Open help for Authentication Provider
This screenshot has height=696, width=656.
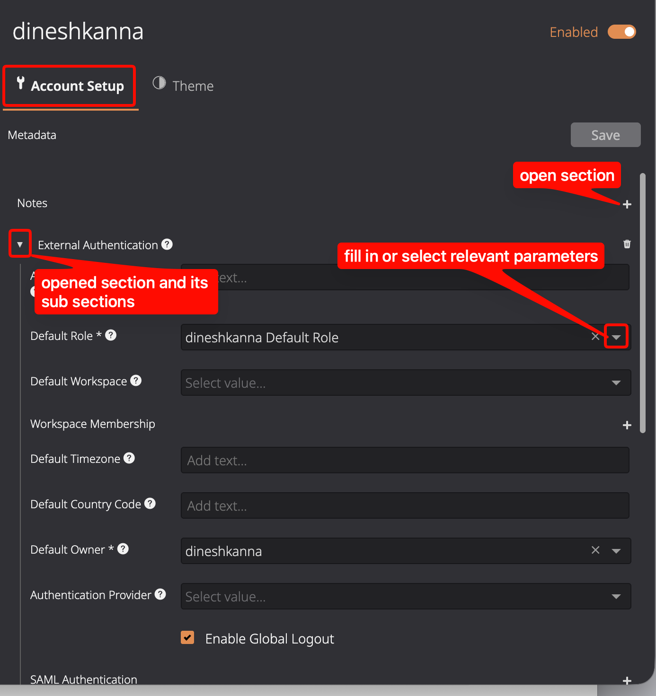tap(160, 594)
